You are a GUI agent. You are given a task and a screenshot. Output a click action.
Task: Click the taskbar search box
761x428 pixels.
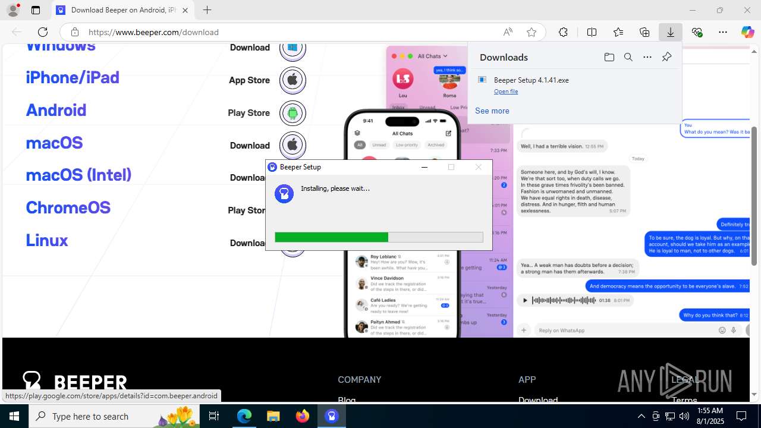(x=114, y=416)
